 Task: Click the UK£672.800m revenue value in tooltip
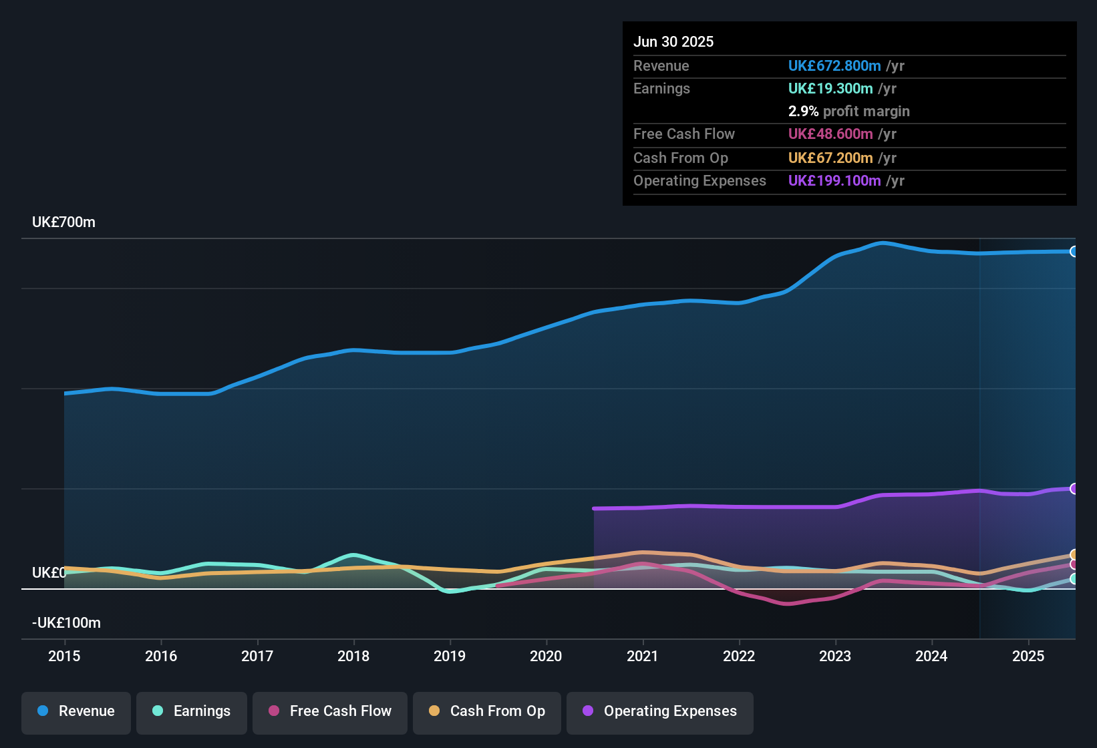tap(834, 66)
